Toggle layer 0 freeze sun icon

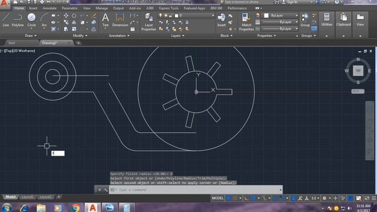click(166, 16)
